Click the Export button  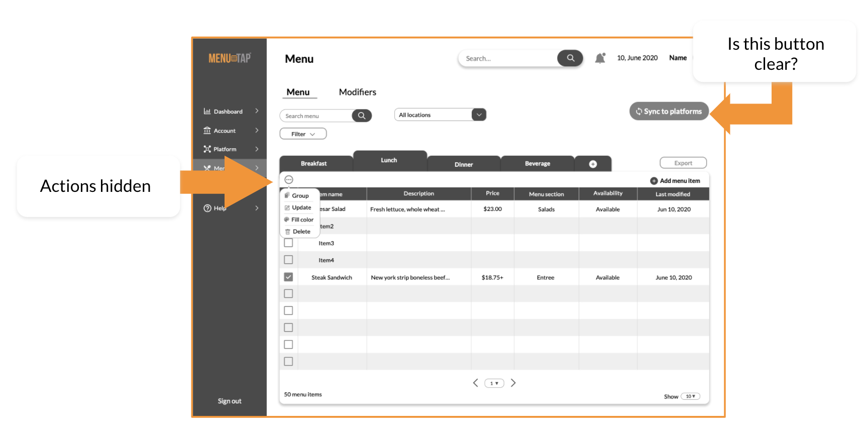click(683, 163)
